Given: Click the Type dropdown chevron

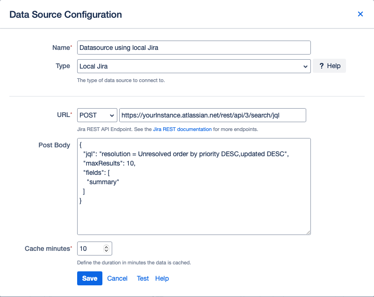Looking at the screenshot, I should 306,65.
